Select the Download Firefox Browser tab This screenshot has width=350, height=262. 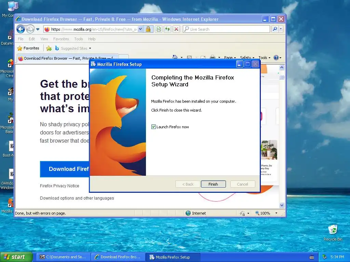coord(68,58)
